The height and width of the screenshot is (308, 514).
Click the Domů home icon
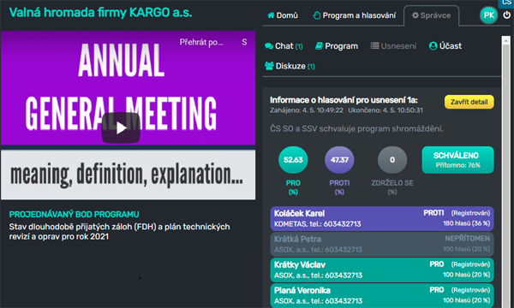coord(271,15)
